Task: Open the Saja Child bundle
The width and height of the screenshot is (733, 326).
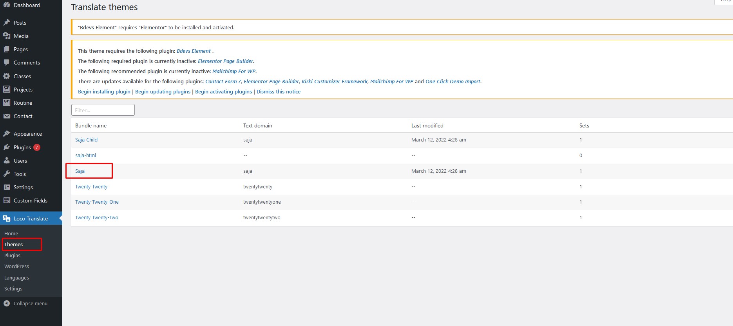Action: (86, 140)
